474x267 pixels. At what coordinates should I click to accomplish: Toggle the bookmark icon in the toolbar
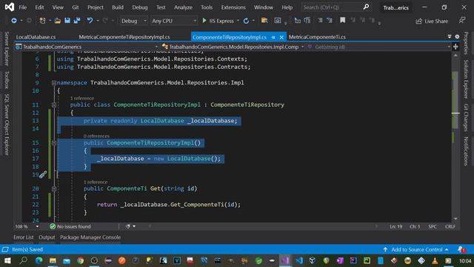pos(342,20)
